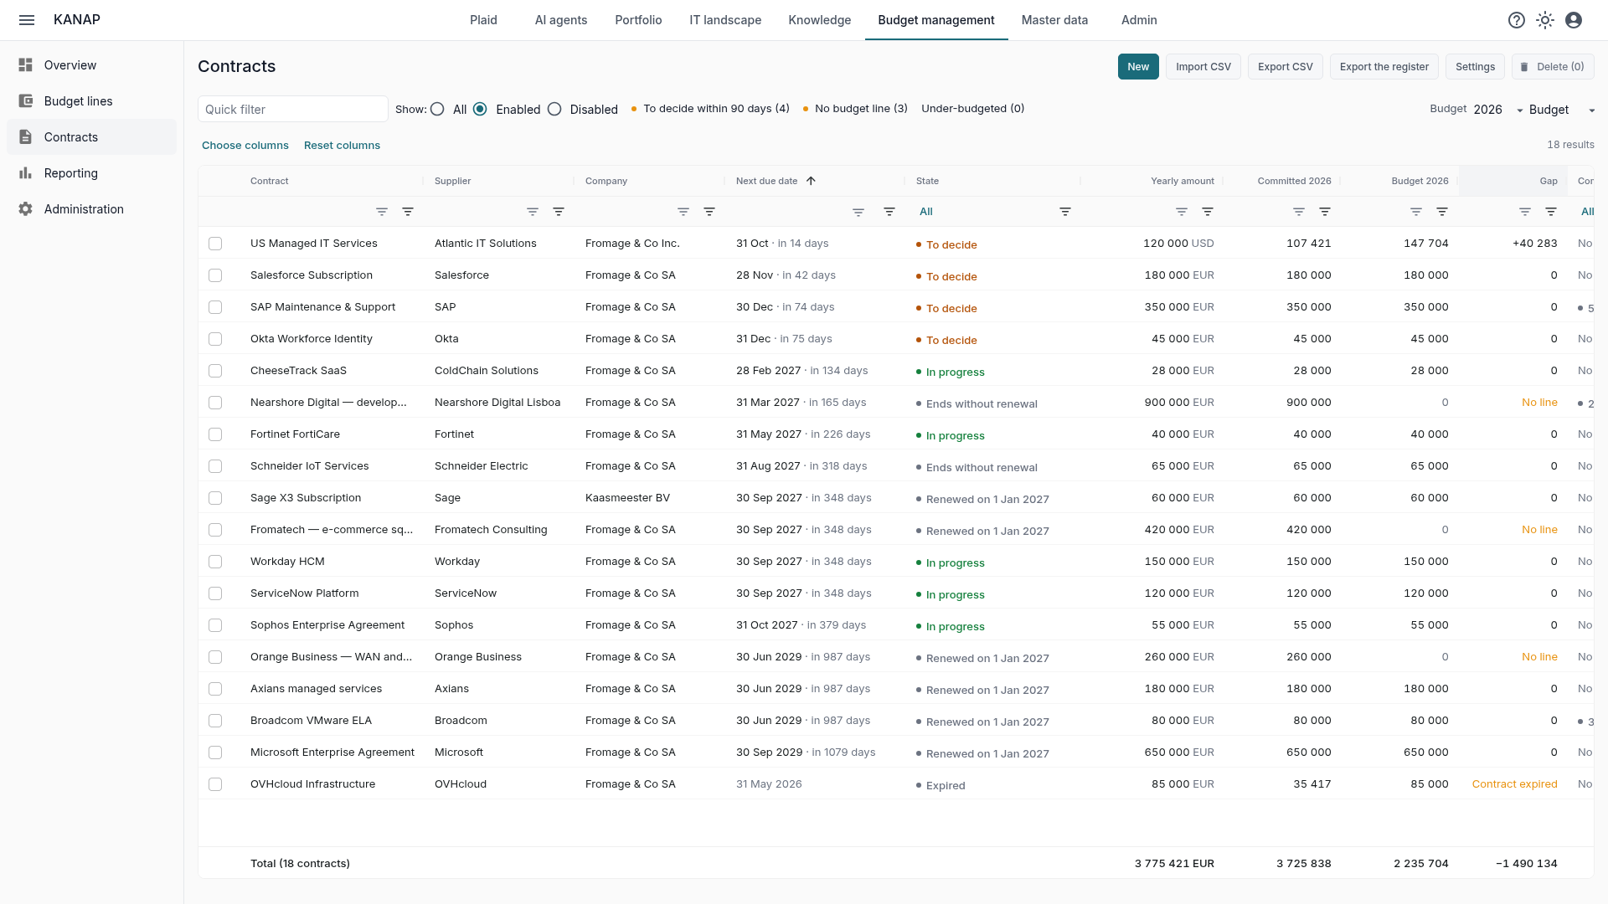Open the Budget type dropdown arrow
The height and width of the screenshot is (904, 1608).
1592,110
